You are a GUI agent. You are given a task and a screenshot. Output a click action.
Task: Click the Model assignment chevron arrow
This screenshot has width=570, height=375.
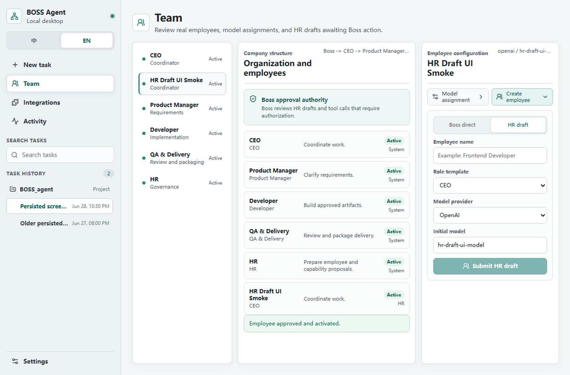pyautogui.click(x=481, y=97)
